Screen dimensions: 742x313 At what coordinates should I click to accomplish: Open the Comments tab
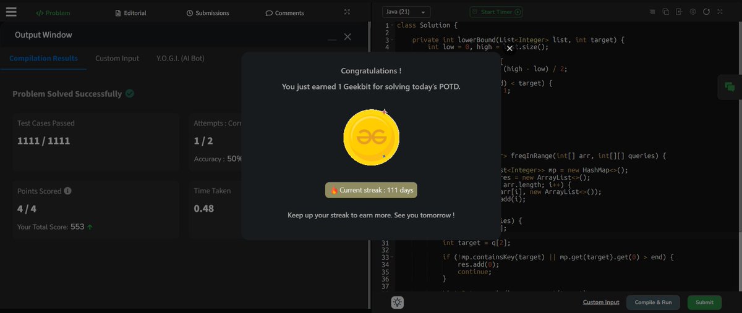(285, 13)
